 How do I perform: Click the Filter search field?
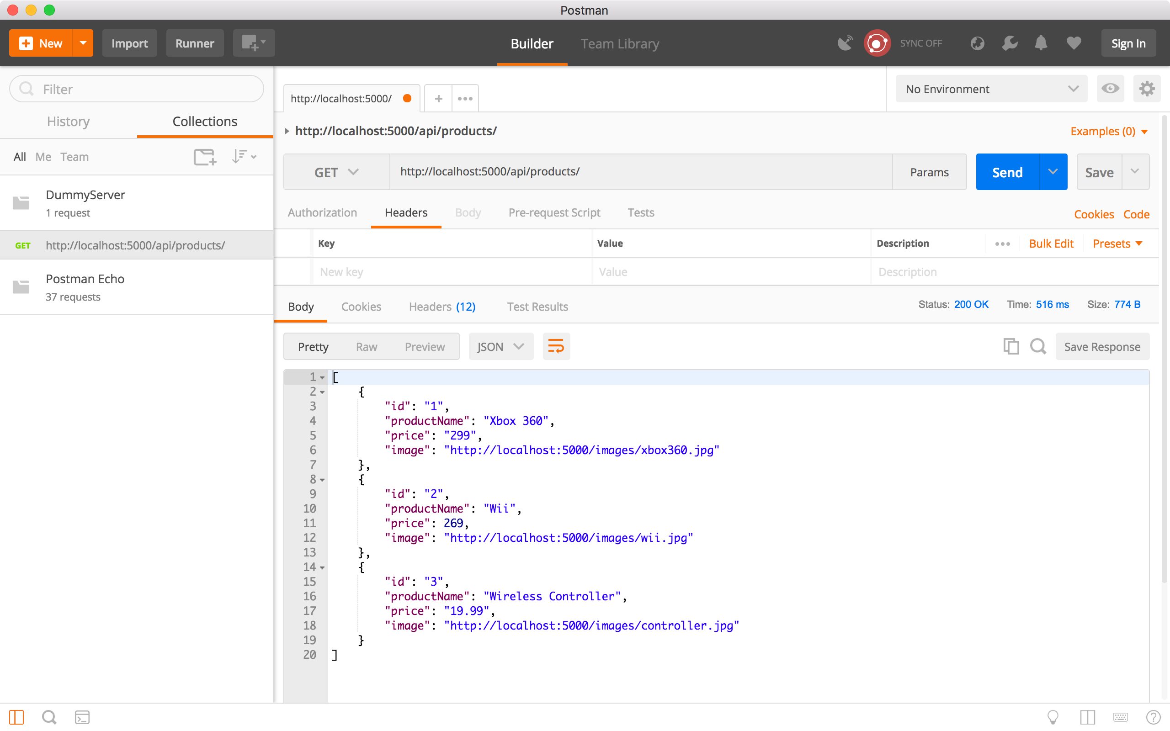click(137, 89)
